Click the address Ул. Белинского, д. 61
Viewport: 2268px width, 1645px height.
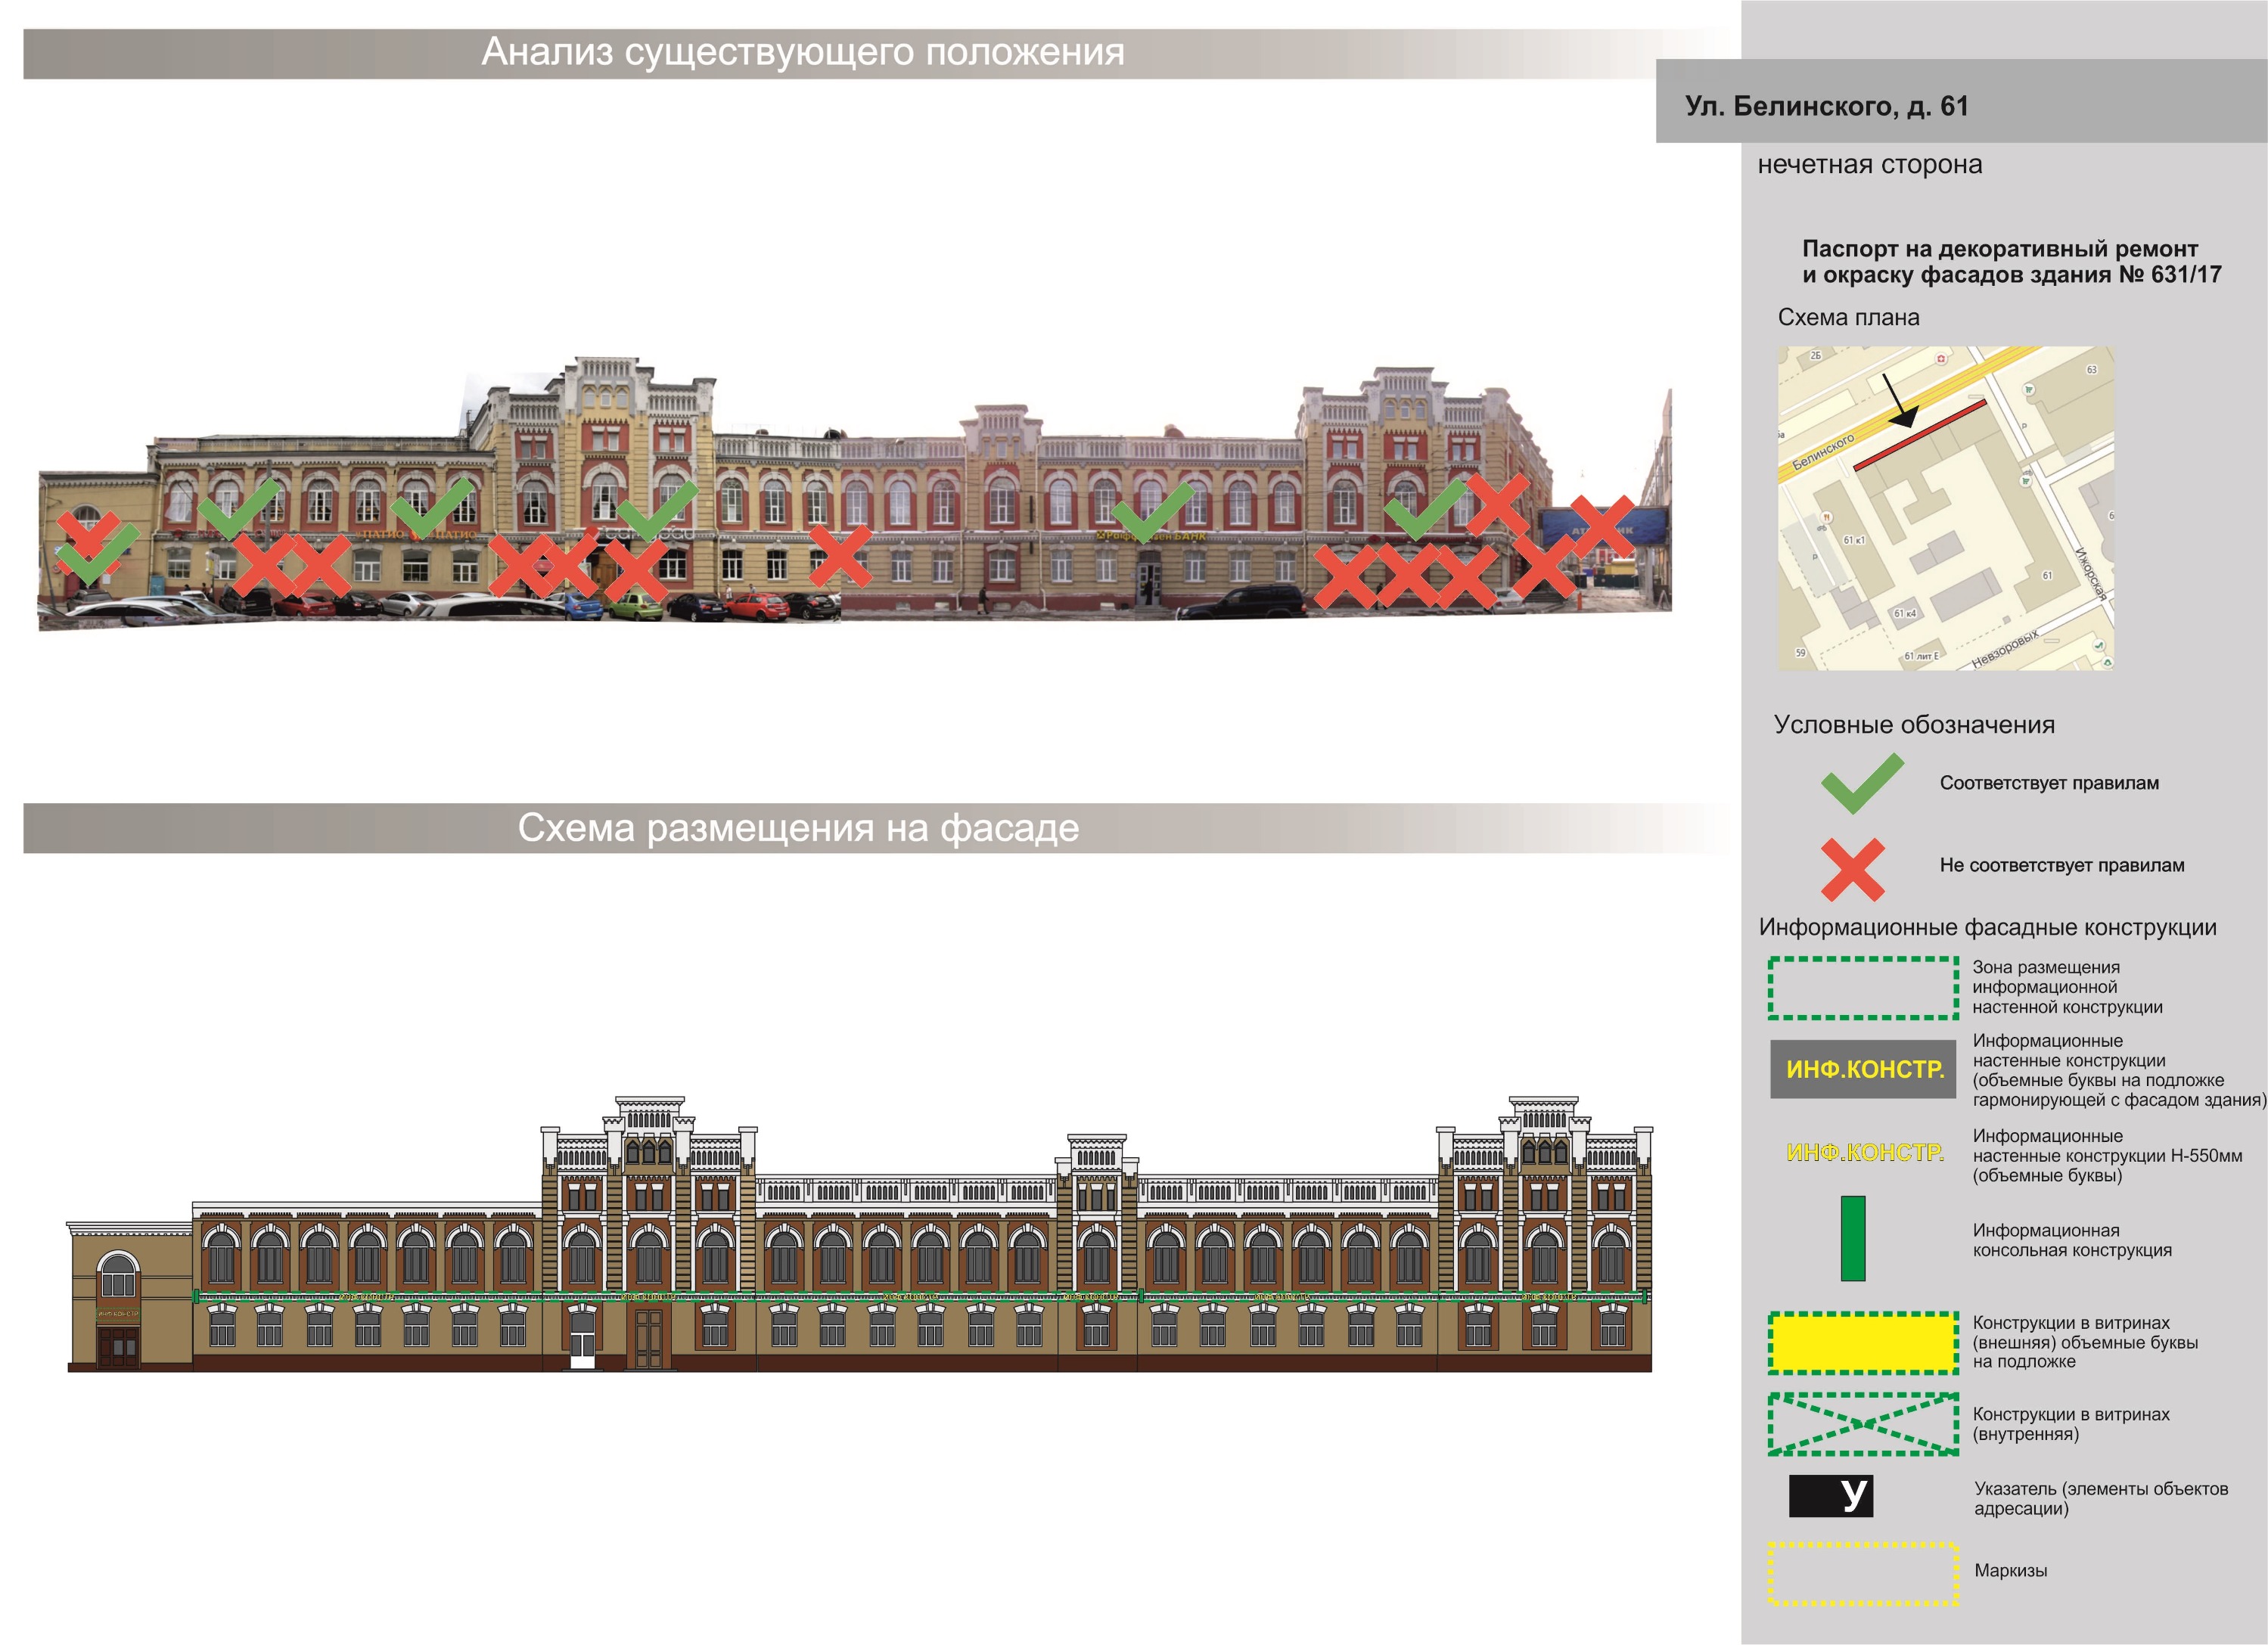1827,106
